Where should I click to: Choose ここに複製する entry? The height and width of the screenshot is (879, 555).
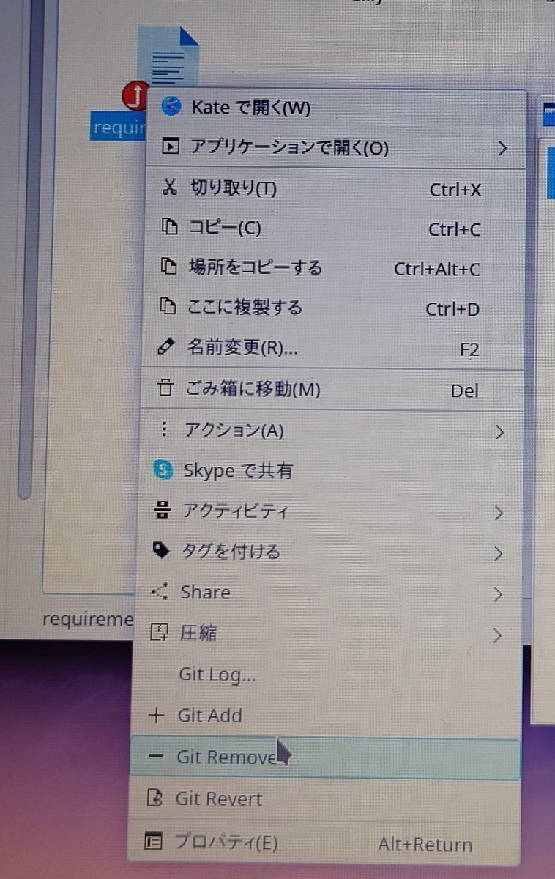(335, 308)
